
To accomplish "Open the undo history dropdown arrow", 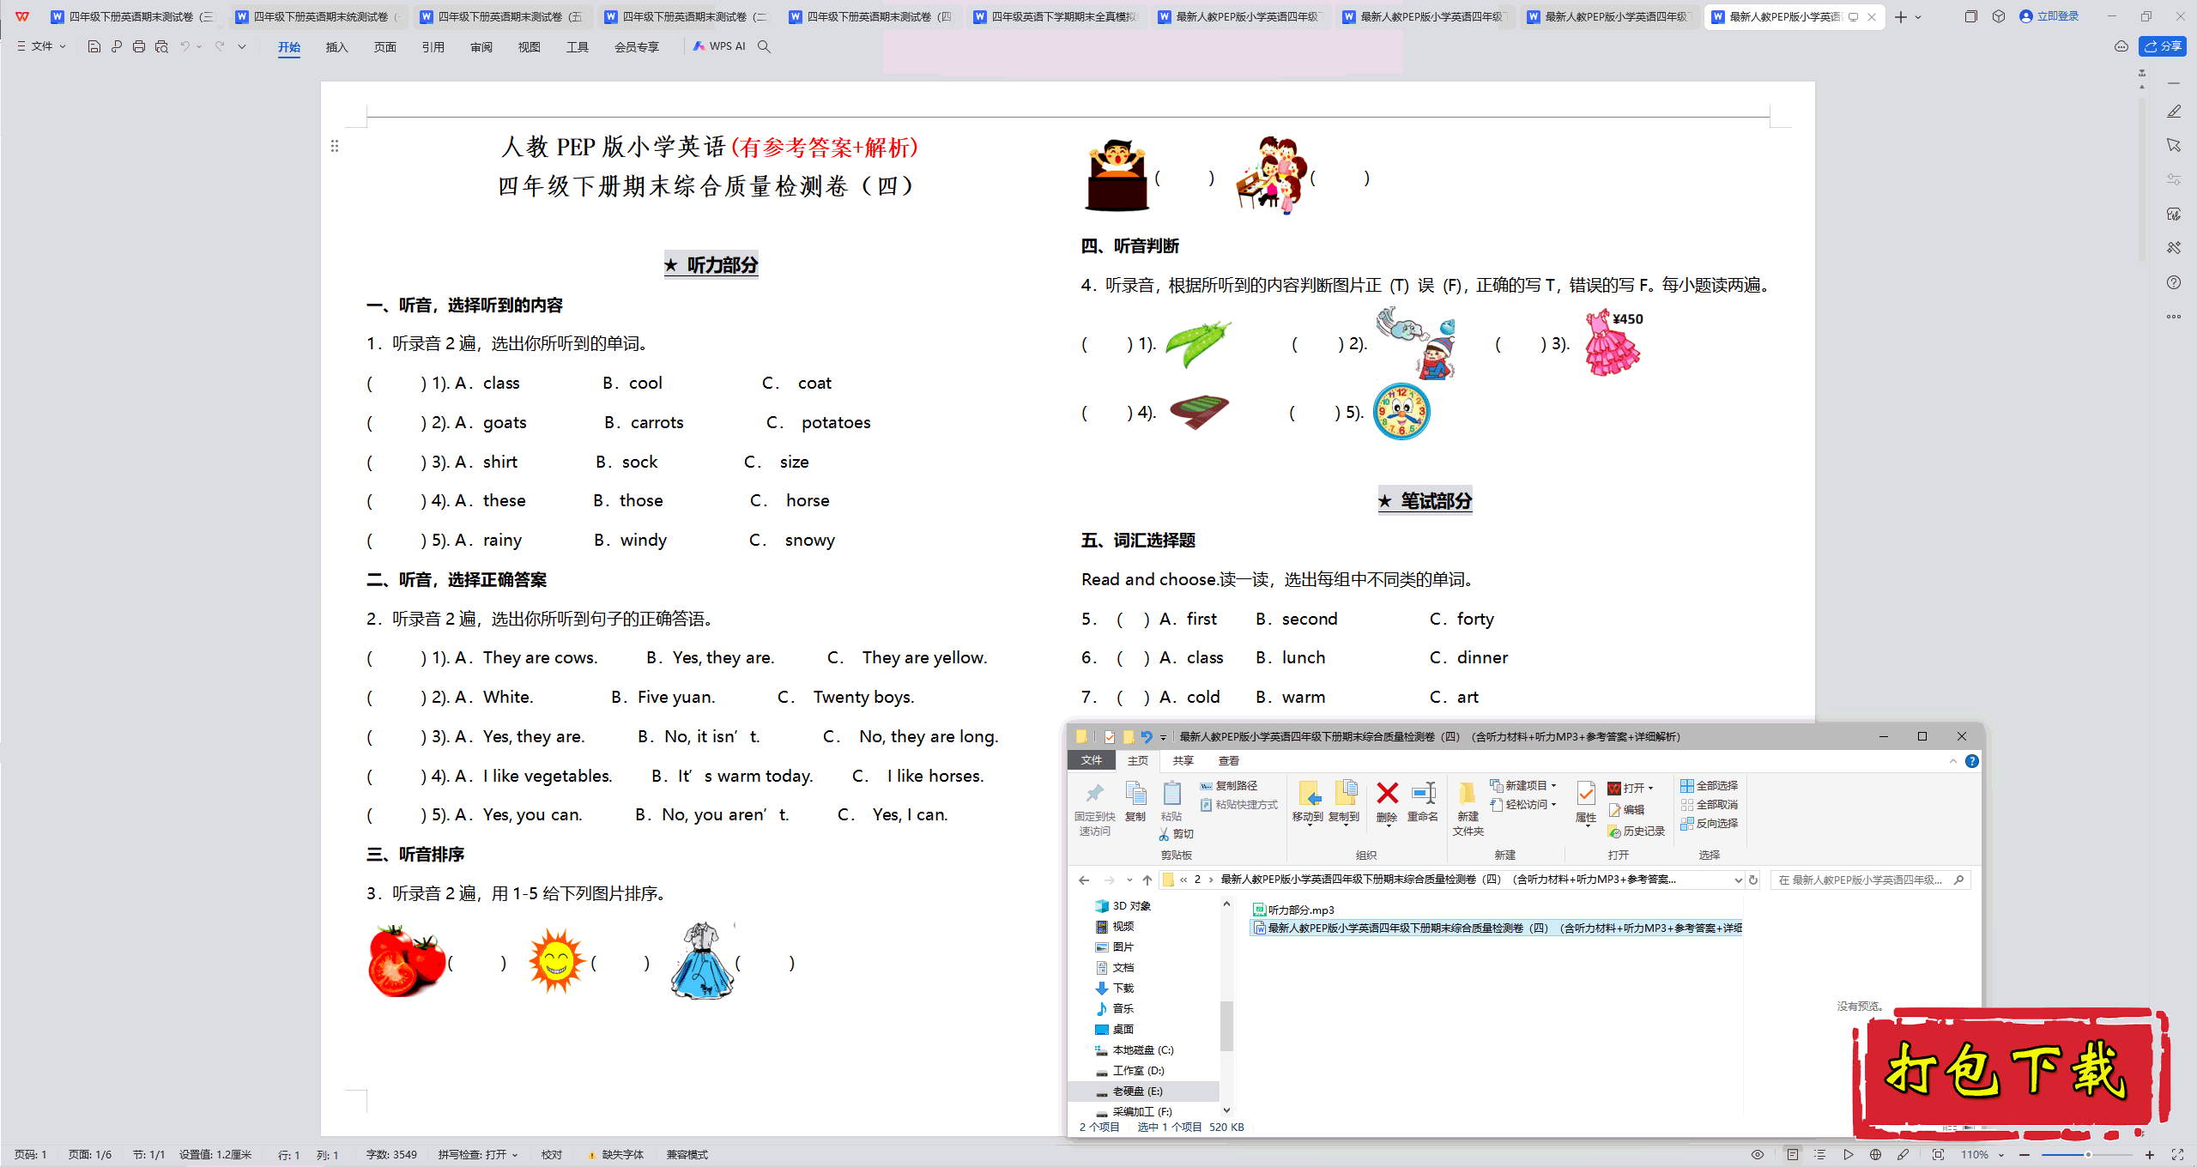I will (x=199, y=46).
